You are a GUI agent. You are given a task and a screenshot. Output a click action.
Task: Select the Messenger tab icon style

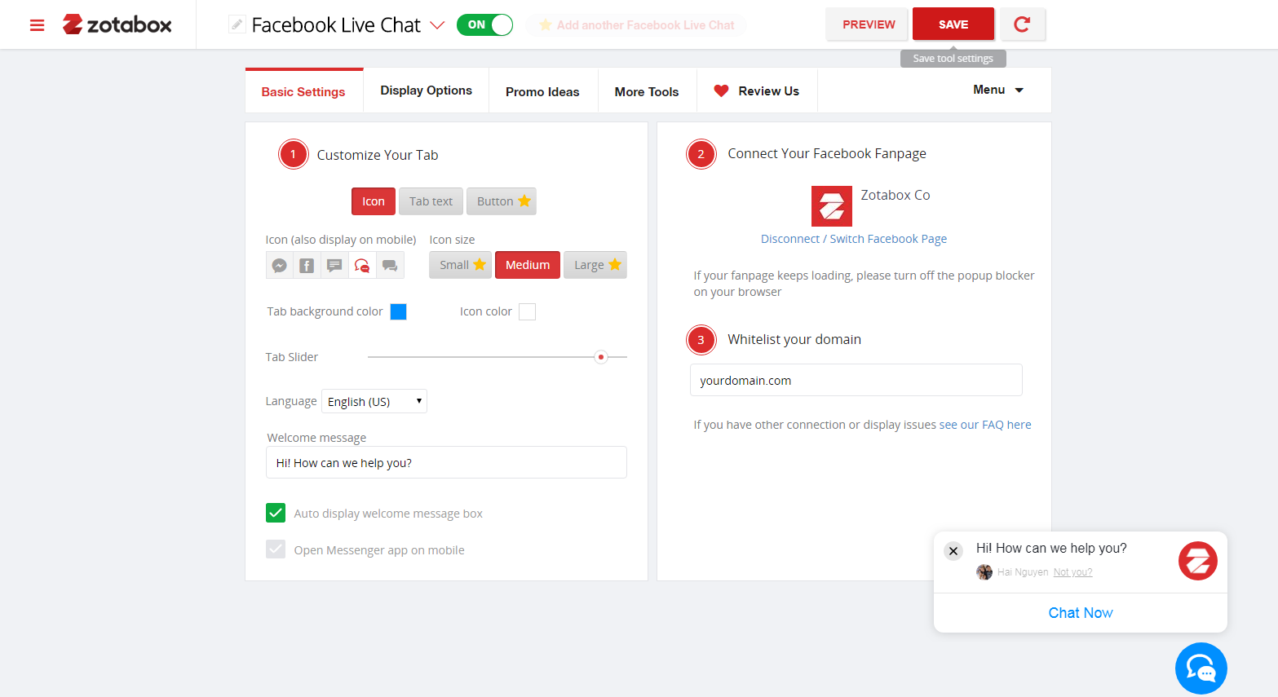point(280,265)
